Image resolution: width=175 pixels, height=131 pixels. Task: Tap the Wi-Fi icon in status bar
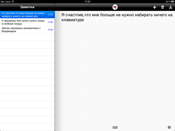point(13,2)
